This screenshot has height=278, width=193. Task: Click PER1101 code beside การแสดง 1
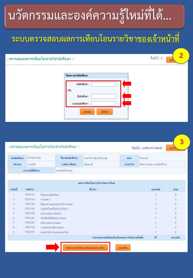pos(30,199)
